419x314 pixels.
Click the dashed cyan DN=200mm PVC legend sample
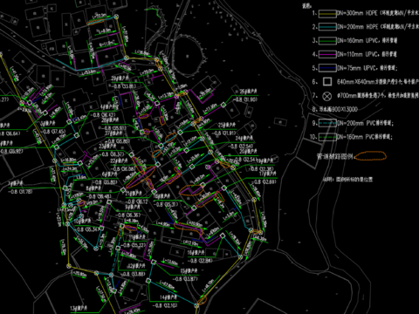pyautogui.click(x=327, y=123)
